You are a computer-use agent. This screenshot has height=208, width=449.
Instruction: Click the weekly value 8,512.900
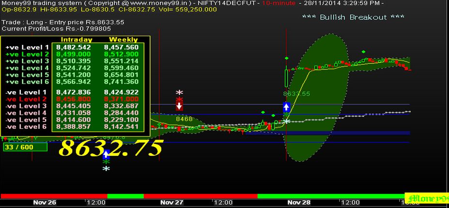tap(122, 54)
